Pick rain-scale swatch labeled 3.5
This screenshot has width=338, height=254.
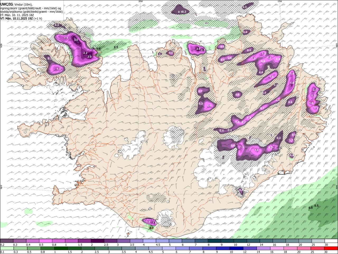click(x=129, y=248)
